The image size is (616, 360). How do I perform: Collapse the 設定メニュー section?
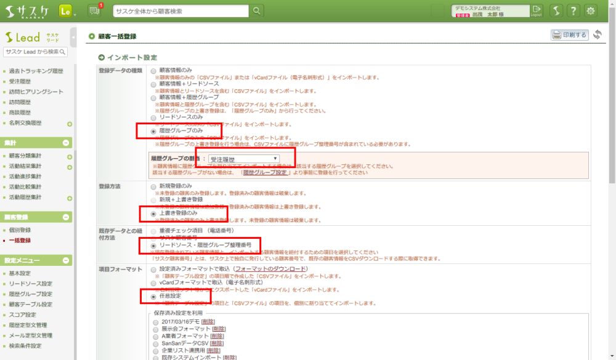click(66, 260)
